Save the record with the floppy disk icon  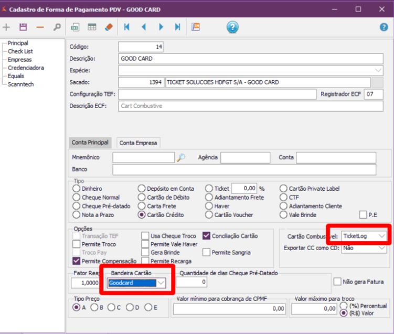point(23,27)
